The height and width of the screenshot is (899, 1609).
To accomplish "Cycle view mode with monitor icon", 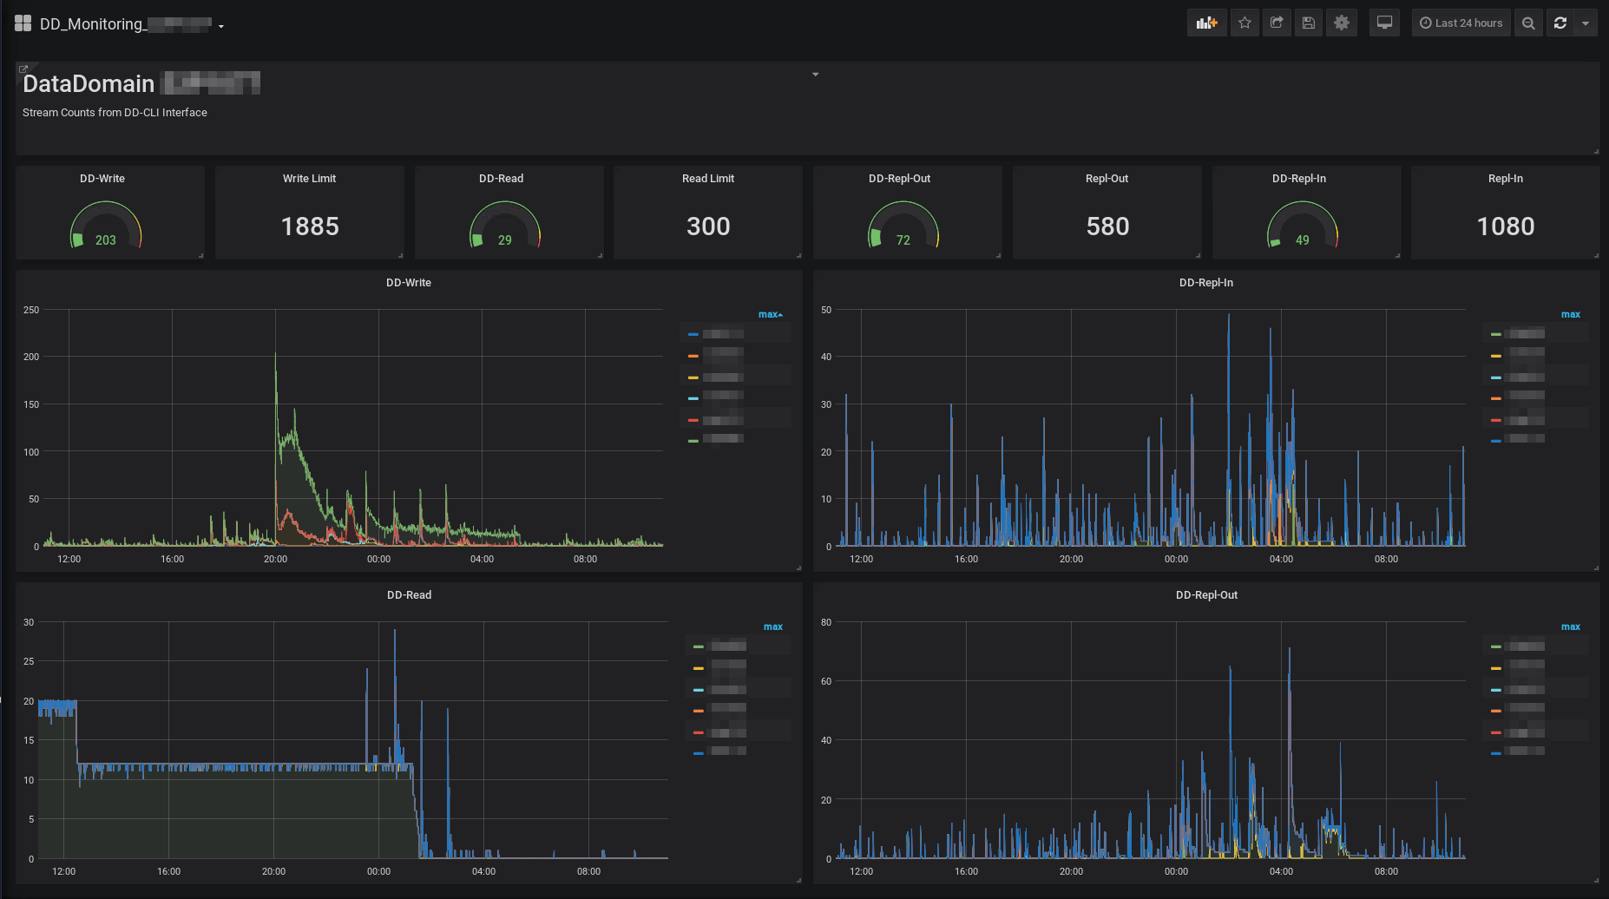I will [x=1385, y=23].
